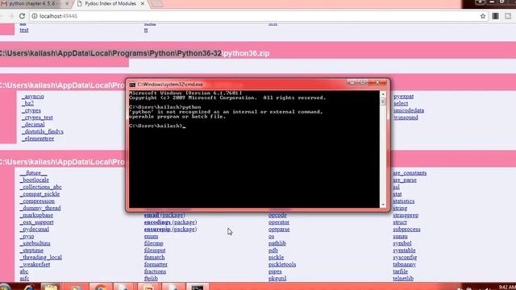Open the _bz2 module link
The width and height of the screenshot is (516, 290).
tap(28, 103)
